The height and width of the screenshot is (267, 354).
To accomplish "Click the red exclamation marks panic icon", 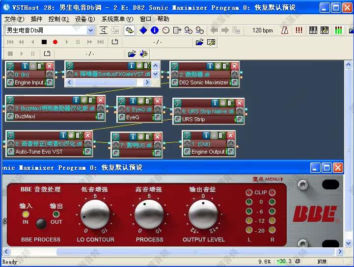I will coord(299,30).
